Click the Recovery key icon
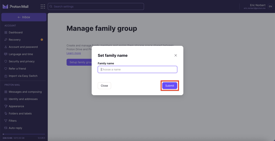Screen dimensions: 275x141 (6, 40)
